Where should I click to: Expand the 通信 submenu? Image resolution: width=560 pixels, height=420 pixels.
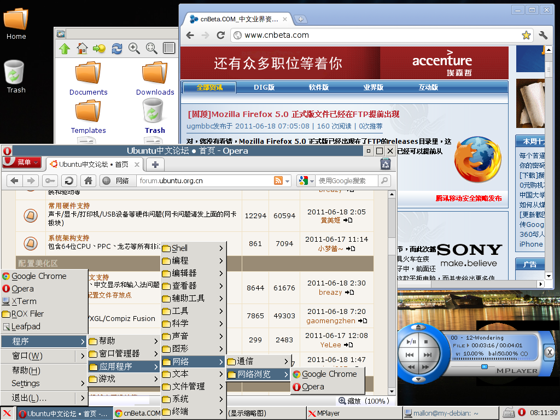[258, 361]
